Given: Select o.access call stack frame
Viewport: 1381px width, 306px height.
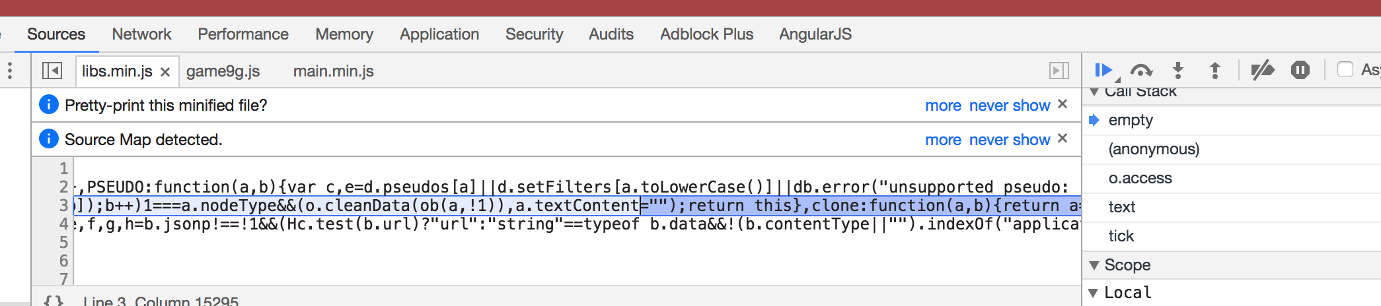Looking at the screenshot, I should [1140, 178].
